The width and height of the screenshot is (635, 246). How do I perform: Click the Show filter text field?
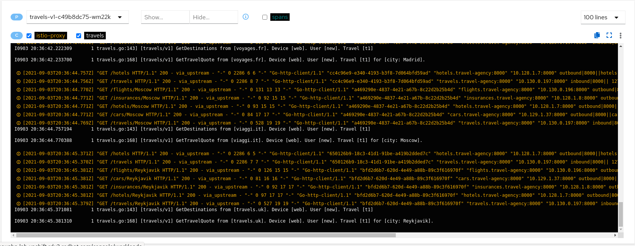point(165,17)
